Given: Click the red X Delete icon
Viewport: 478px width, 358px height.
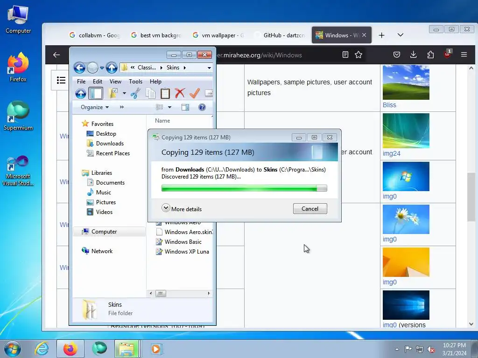Looking at the screenshot, I should [180, 93].
